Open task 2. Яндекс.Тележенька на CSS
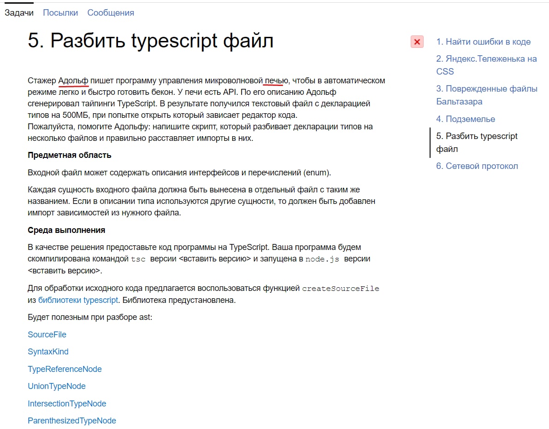 [486, 65]
